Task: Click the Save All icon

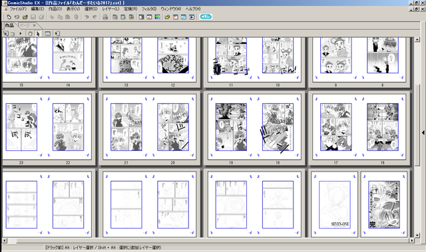Action: click(x=41, y=17)
